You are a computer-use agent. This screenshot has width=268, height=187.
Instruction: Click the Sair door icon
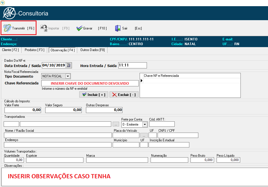(118, 28)
